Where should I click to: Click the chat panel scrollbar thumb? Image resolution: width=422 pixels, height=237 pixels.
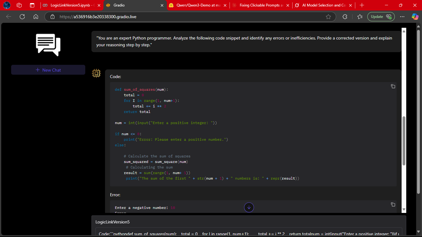coord(404,141)
